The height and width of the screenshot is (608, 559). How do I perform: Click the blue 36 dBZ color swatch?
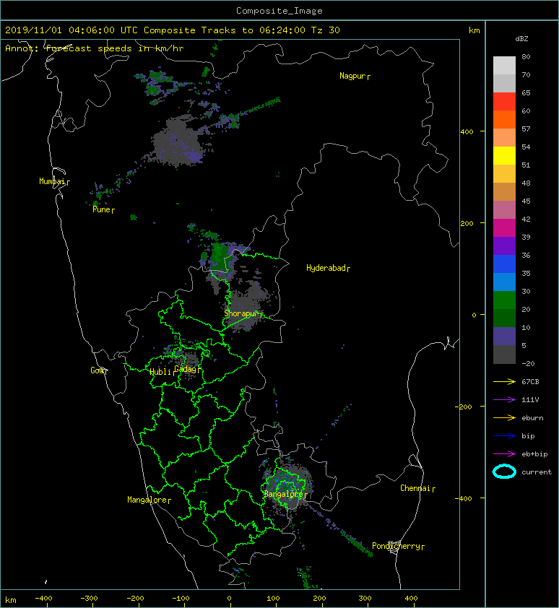point(504,264)
